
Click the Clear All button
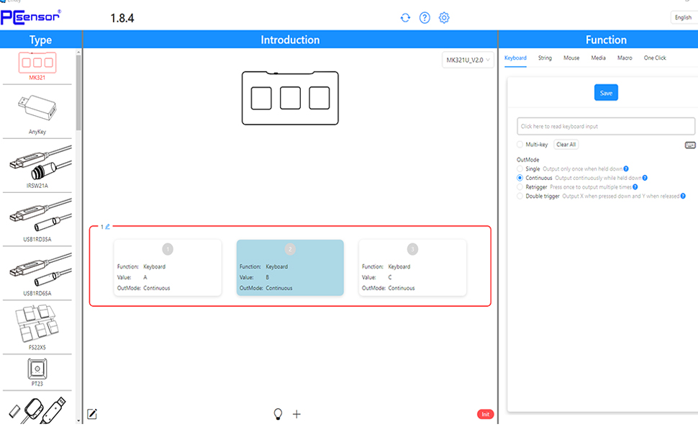tap(566, 145)
